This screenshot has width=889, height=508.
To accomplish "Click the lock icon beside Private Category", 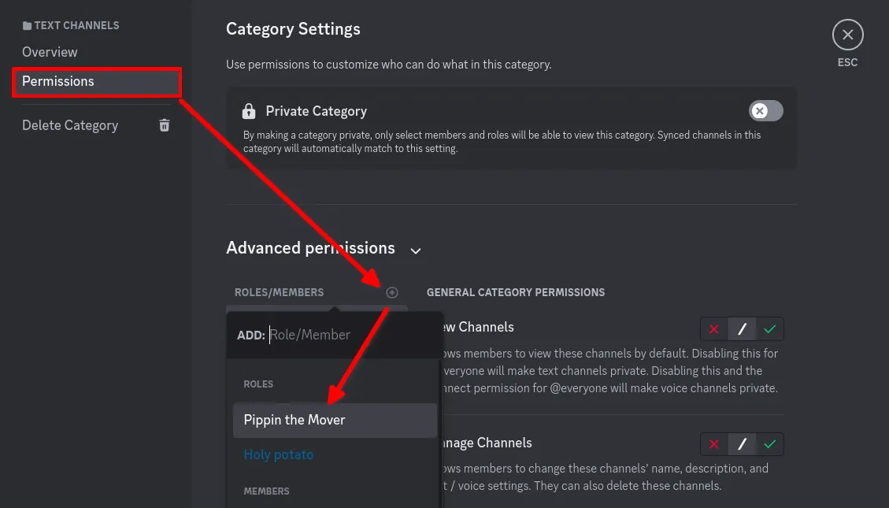I will [x=249, y=111].
